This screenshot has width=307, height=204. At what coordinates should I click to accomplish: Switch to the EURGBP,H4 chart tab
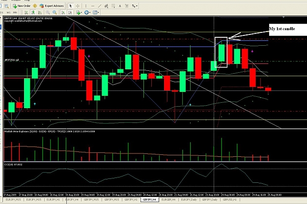click(168, 200)
